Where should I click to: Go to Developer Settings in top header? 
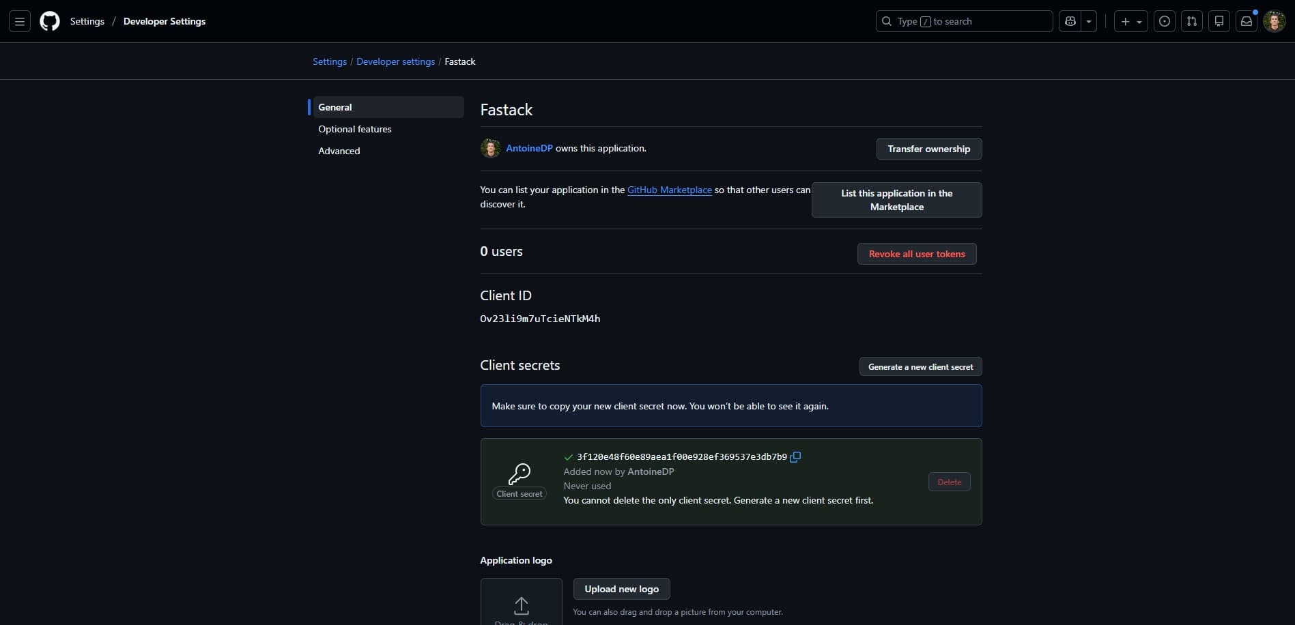[x=165, y=21]
